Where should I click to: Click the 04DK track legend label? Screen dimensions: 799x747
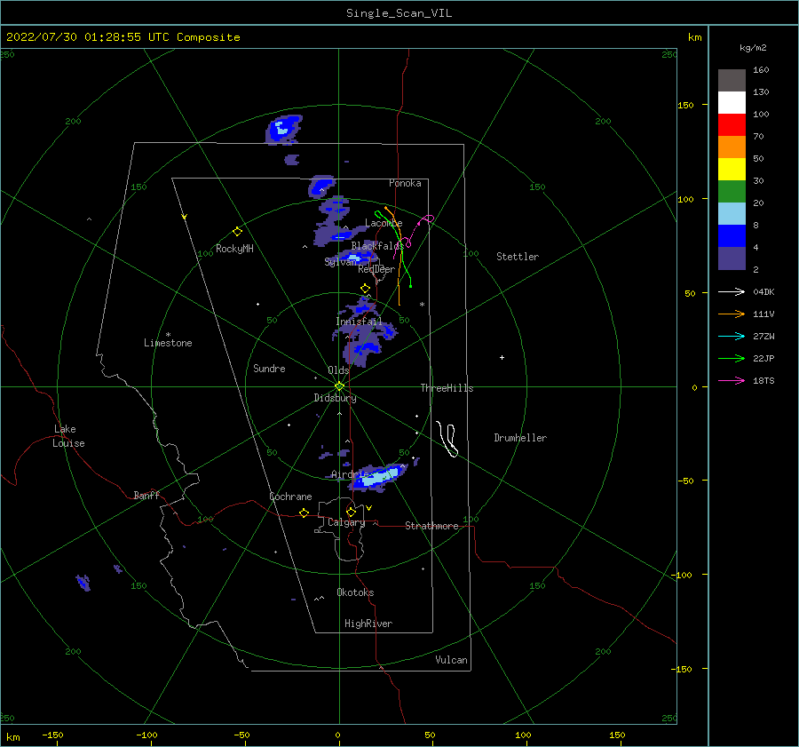[763, 291]
